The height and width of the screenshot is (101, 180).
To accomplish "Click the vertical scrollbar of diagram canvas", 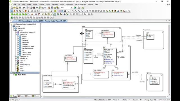I will click(169, 59).
